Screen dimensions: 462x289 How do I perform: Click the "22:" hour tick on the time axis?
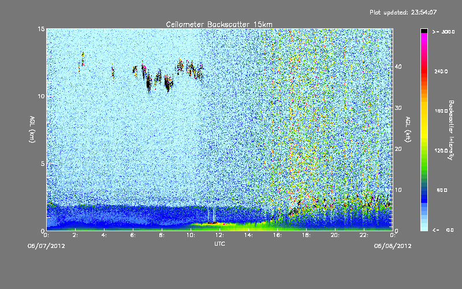pos(364,235)
